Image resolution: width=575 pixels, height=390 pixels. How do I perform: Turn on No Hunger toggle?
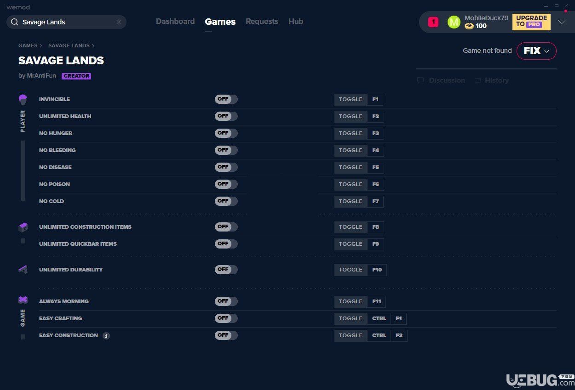[x=226, y=133]
